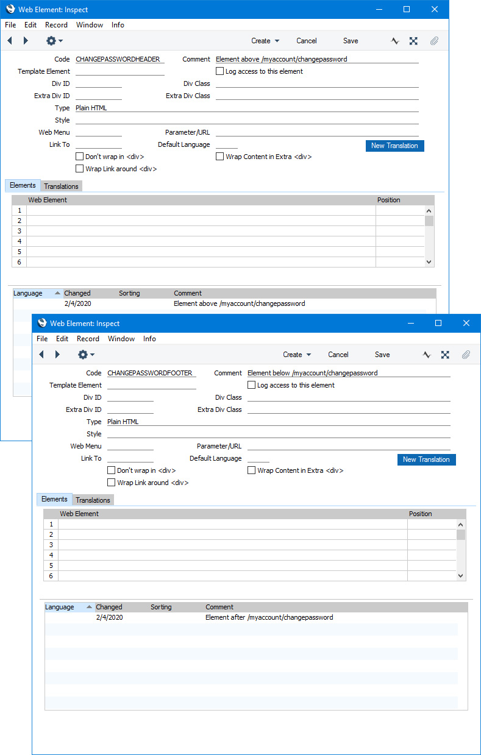The width and height of the screenshot is (481, 755).
Task: Click next record arrow in CHANGEPASSWORDFOOTER window
Action: [57, 355]
